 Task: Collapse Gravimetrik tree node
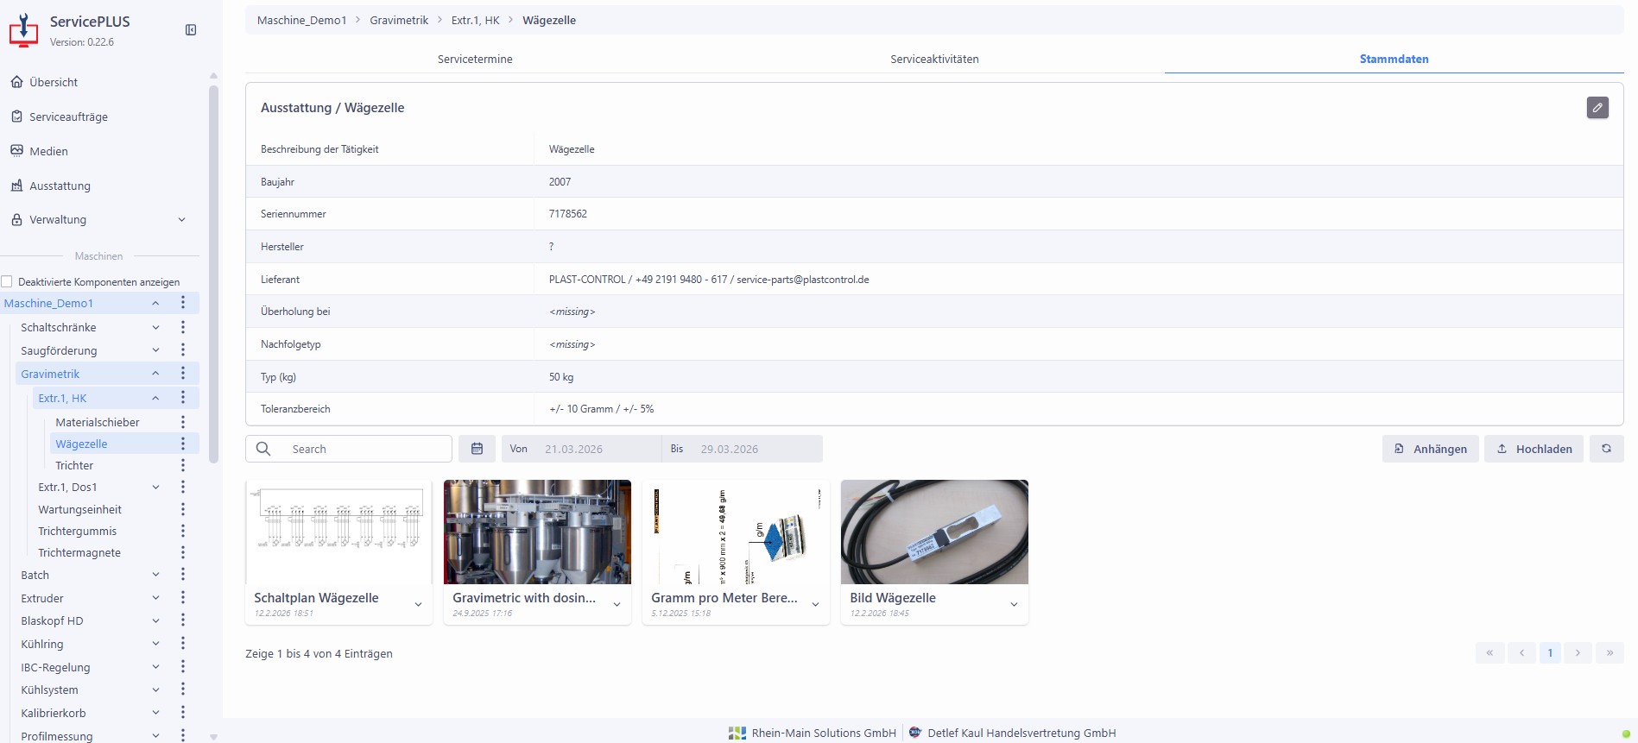pyautogui.click(x=155, y=374)
